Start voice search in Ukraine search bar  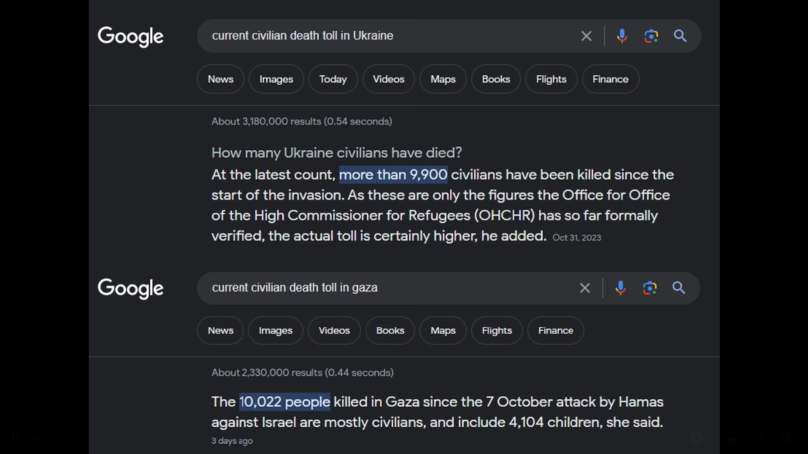pos(622,36)
